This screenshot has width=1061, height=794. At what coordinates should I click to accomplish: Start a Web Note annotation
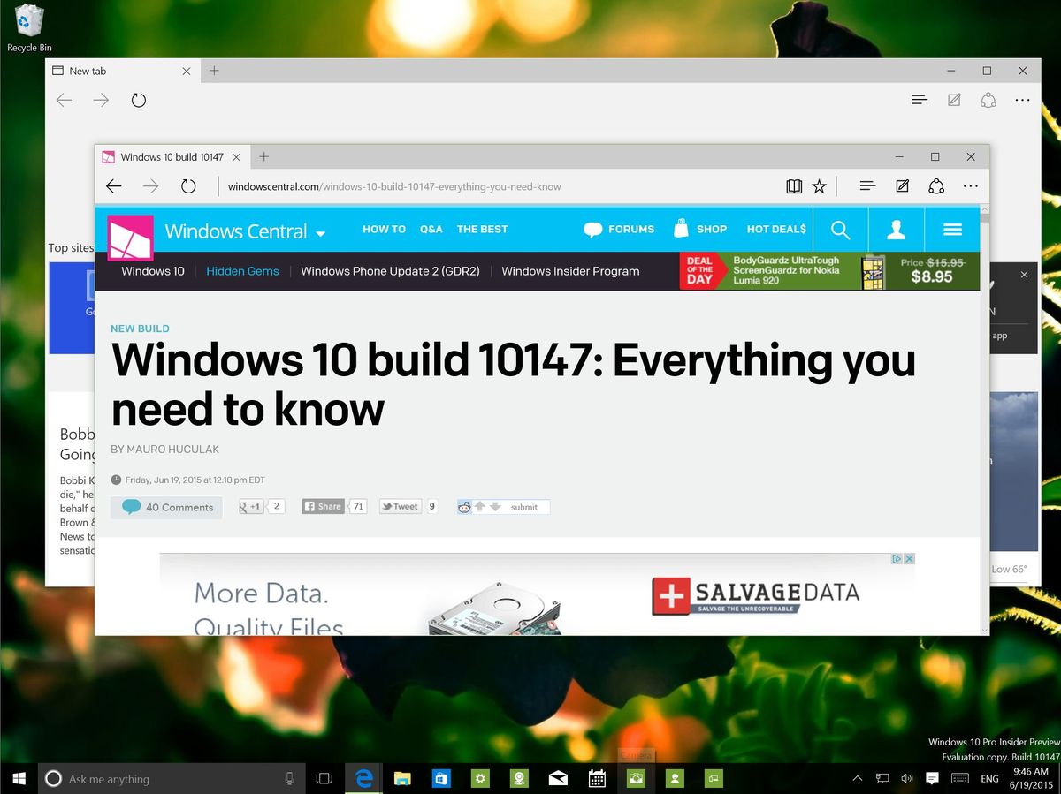click(x=902, y=186)
